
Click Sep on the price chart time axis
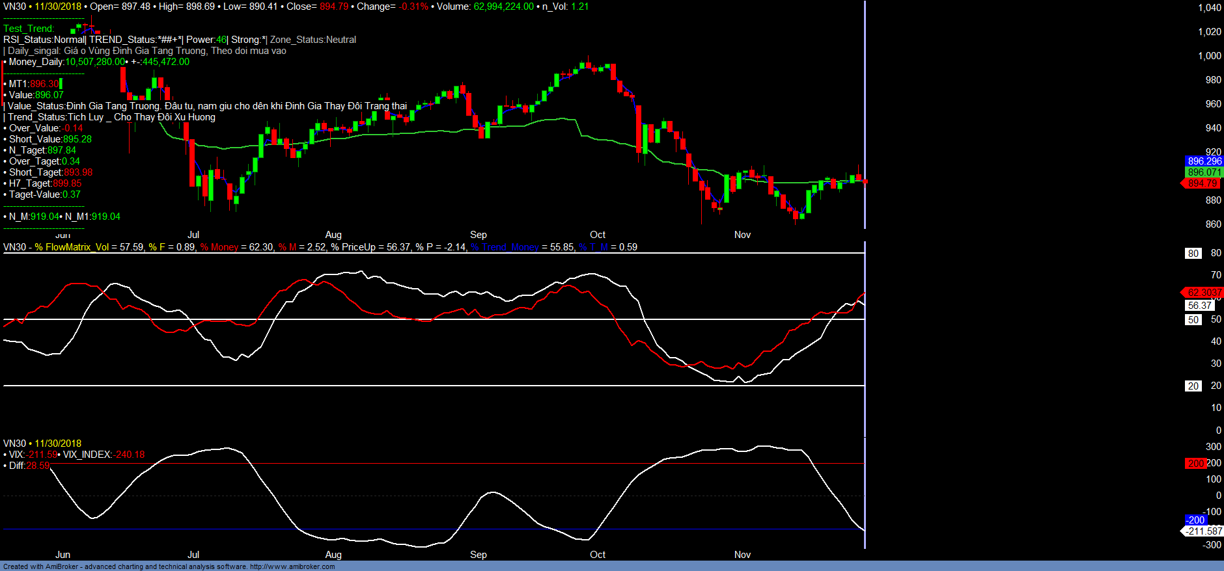tap(478, 235)
